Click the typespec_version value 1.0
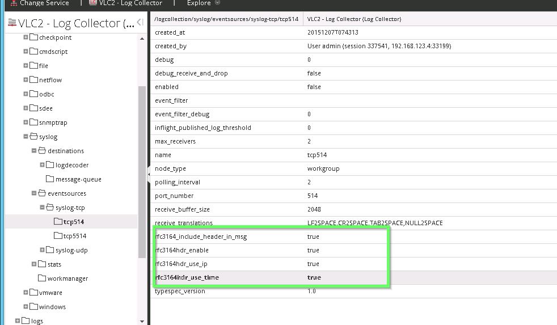 pos(311,292)
